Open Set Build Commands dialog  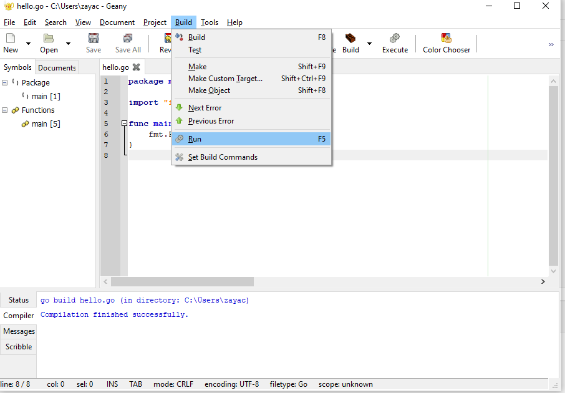(251, 157)
